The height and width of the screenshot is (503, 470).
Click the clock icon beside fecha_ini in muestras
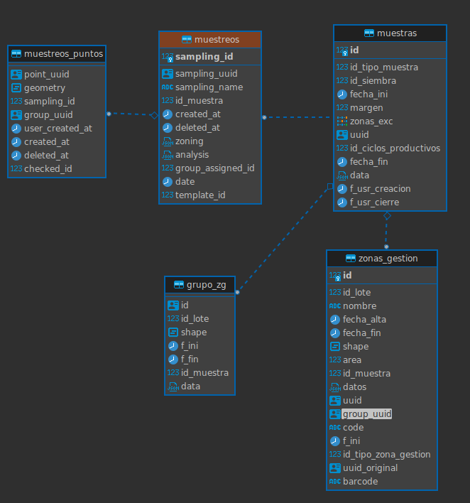pos(342,94)
